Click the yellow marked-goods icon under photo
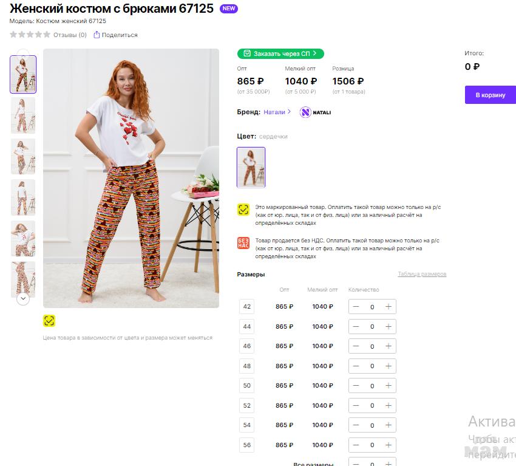The height and width of the screenshot is (466, 516). pos(49,321)
